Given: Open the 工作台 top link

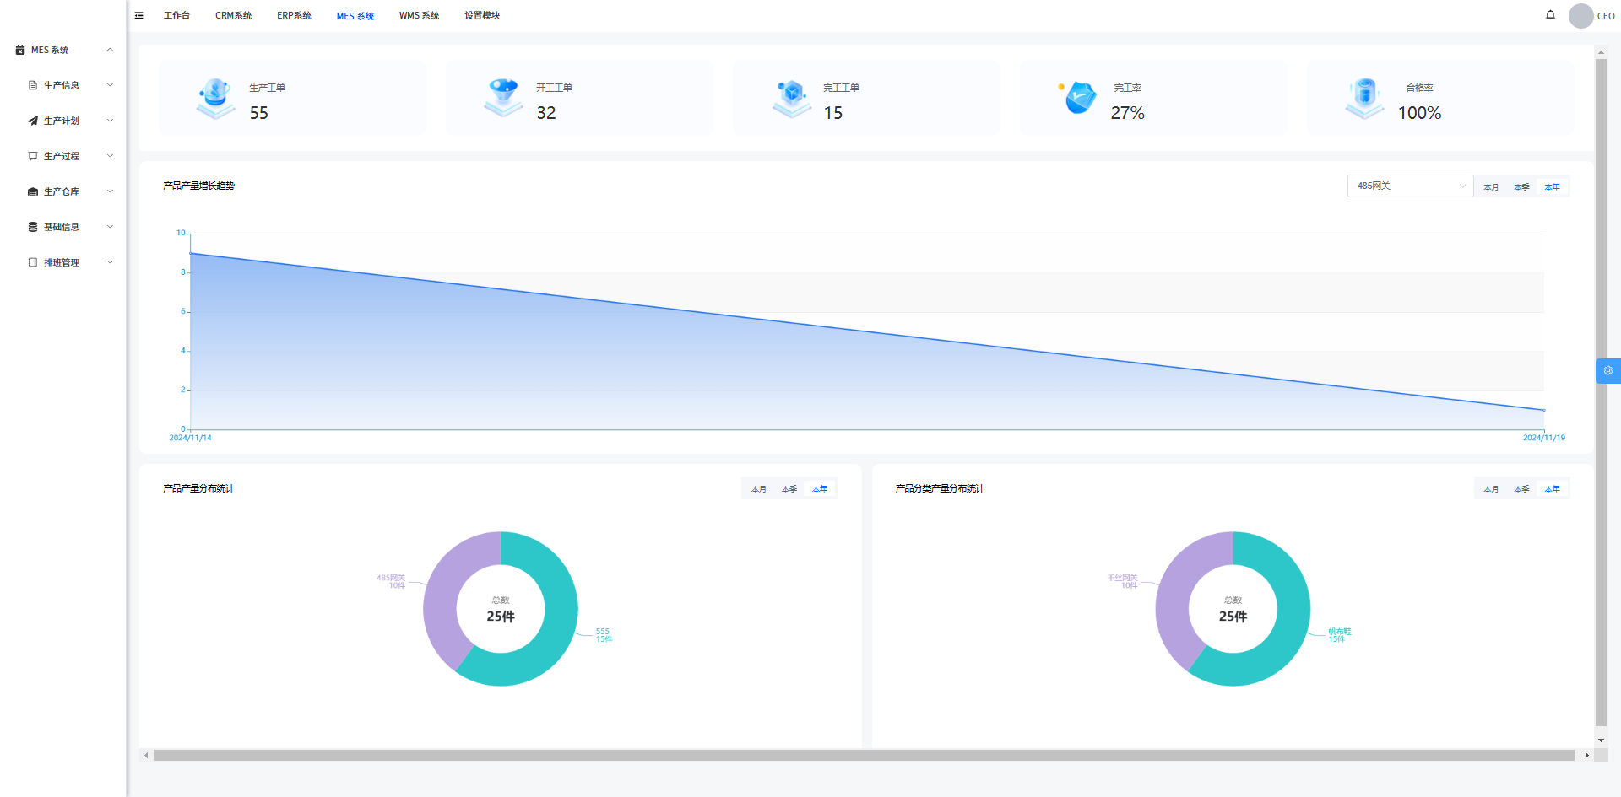Looking at the screenshot, I should point(176,16).
